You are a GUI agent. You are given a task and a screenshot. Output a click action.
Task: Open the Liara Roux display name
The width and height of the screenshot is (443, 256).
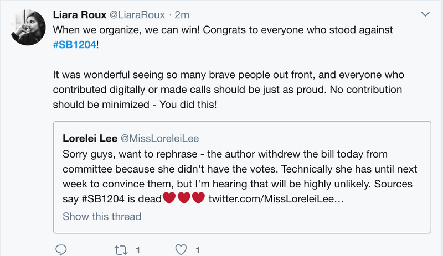tap(80, 13)
